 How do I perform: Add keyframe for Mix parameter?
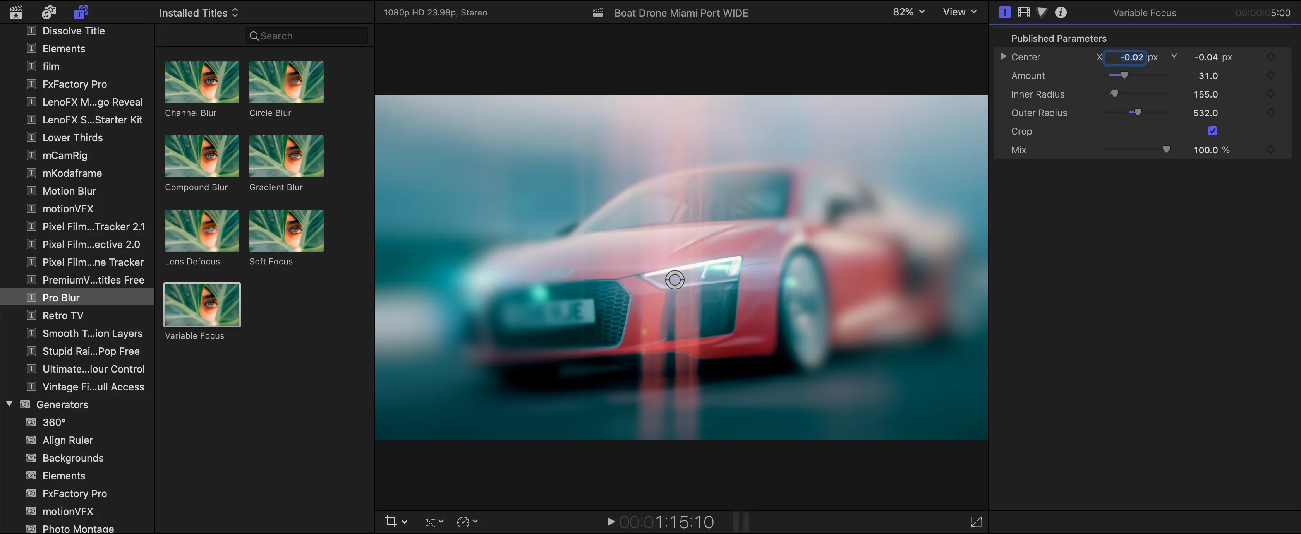(x=1271, y=150)
